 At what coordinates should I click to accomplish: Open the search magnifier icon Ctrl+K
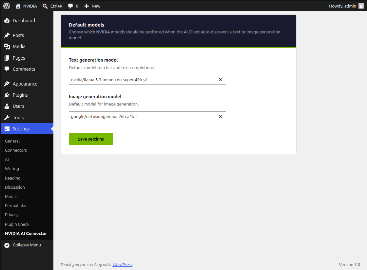click(x=45, y=6)
